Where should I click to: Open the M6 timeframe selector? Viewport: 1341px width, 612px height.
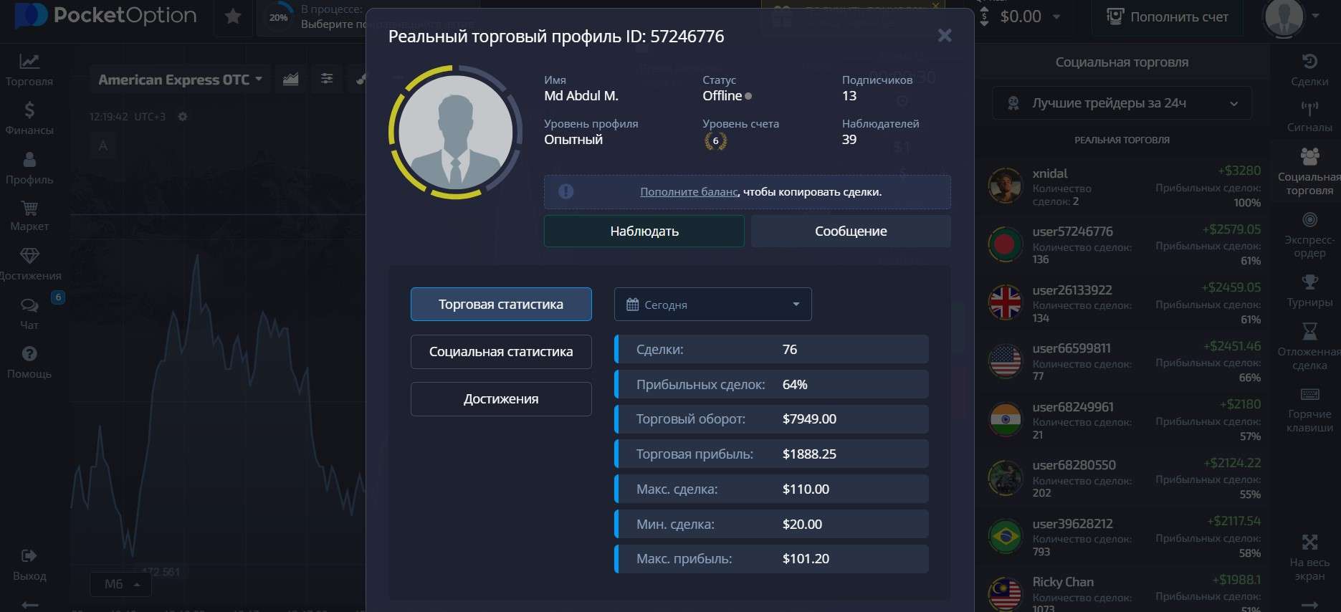(x=120, y=584)
